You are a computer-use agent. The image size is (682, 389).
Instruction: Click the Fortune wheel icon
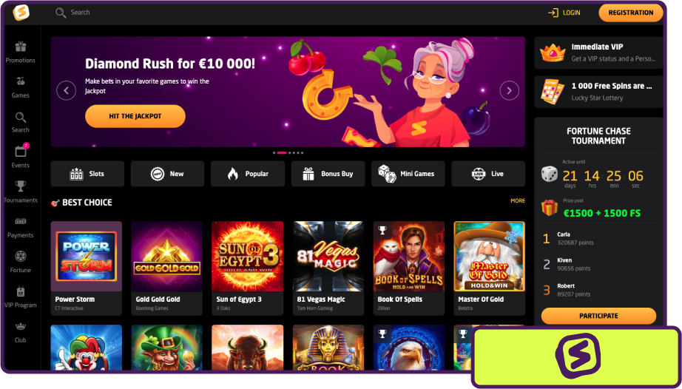(x=21, y=256)
